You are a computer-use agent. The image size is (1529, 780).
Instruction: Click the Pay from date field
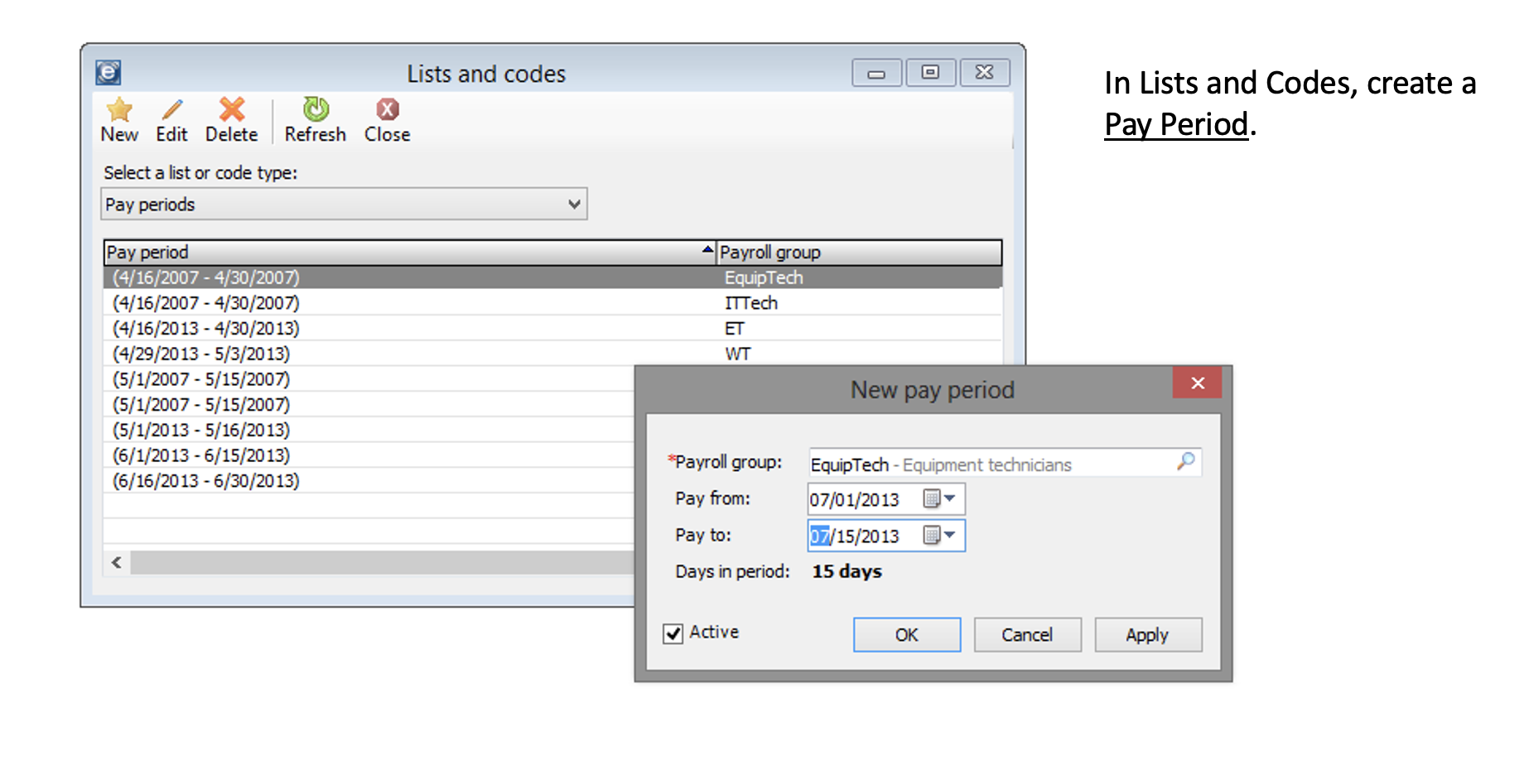coord(886,499)
